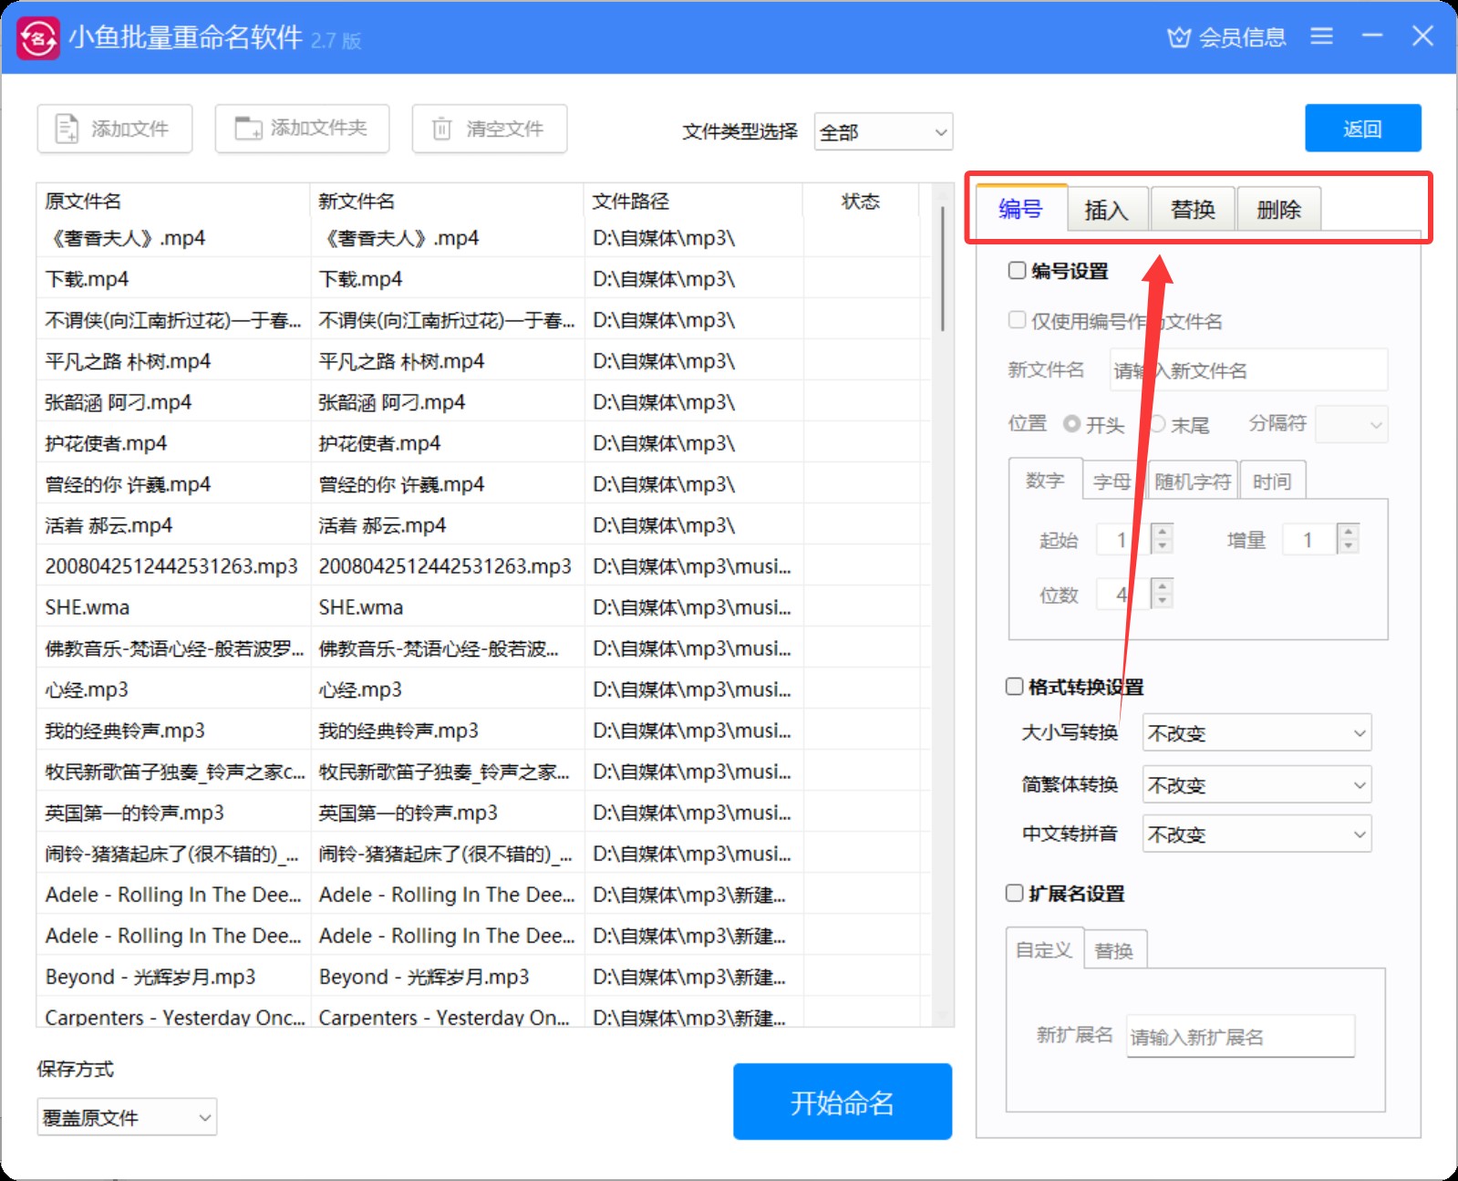Click the crown membership info icon
Image resolution: width=1458 pixels, height=1181 pixels.
[1179, 37]
